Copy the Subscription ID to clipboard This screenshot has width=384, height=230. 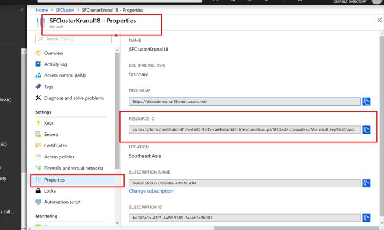[x=366, y=218]
